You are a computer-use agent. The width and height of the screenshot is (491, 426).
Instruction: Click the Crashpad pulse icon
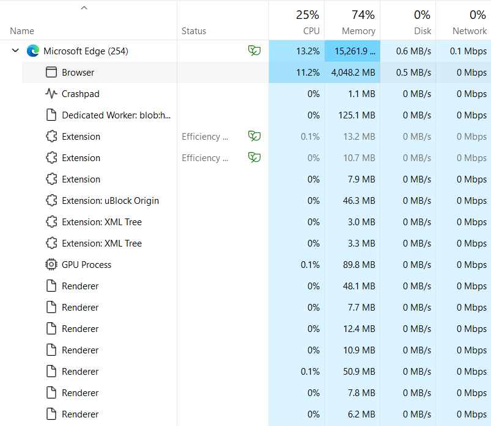(51, 93)
